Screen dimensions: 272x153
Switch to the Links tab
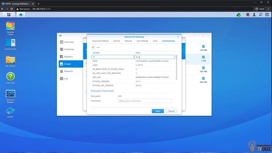(155, 41)
